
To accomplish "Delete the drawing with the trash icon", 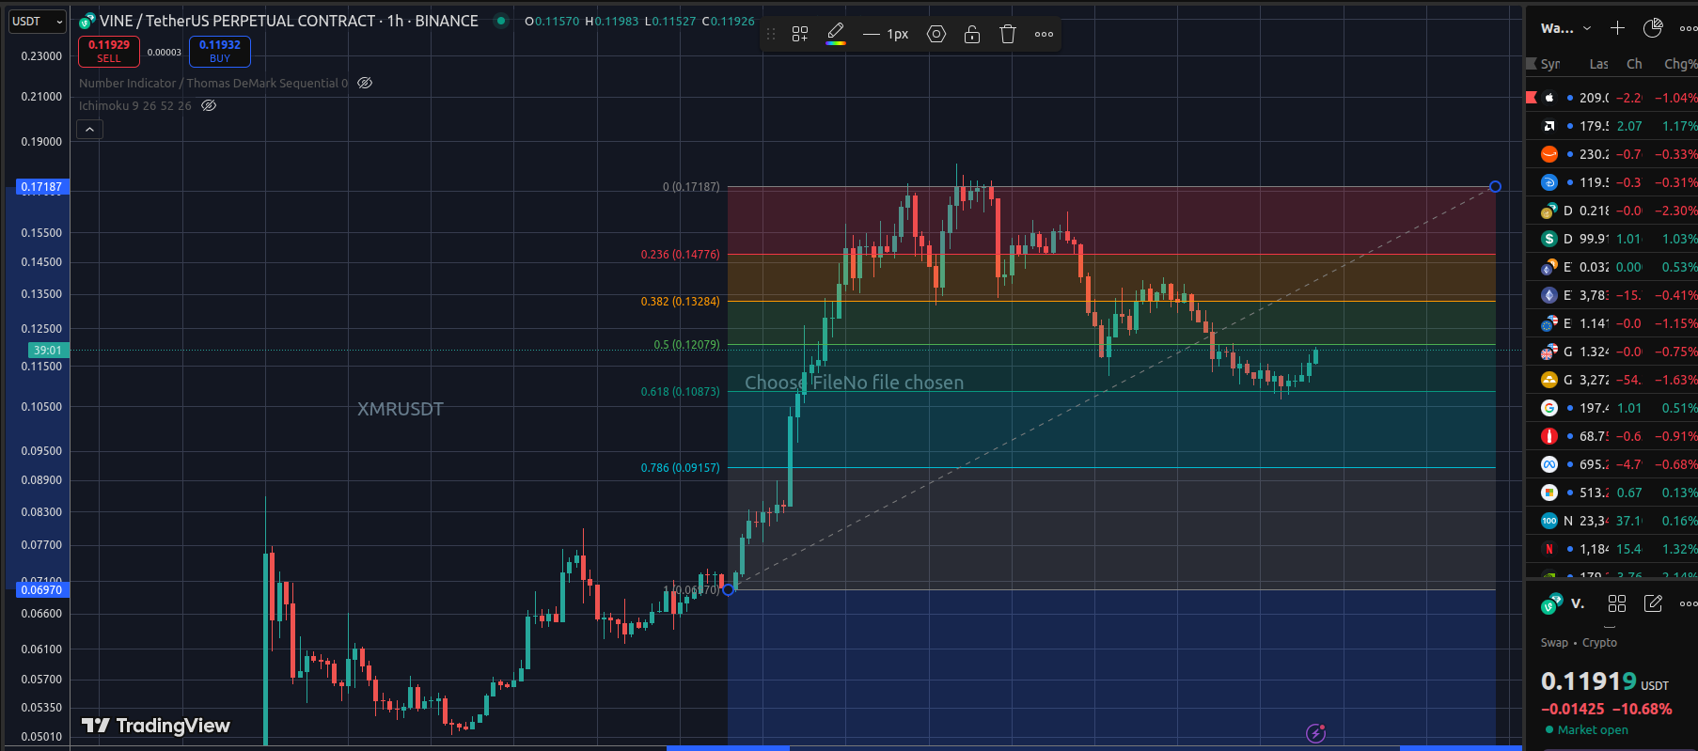I will (x=1008, y=34).
